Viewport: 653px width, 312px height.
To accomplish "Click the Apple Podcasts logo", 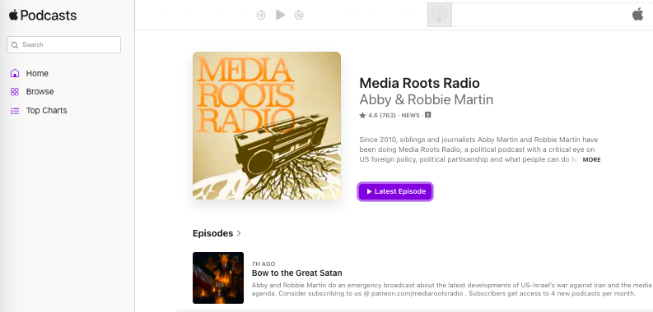I will click(x=43, y=16).
